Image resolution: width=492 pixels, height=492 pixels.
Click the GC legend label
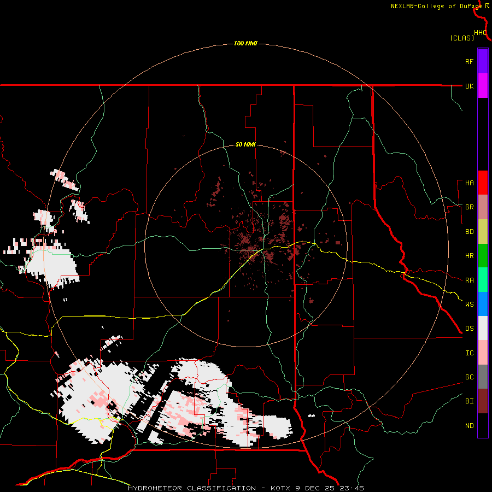[x=469, y=377]
